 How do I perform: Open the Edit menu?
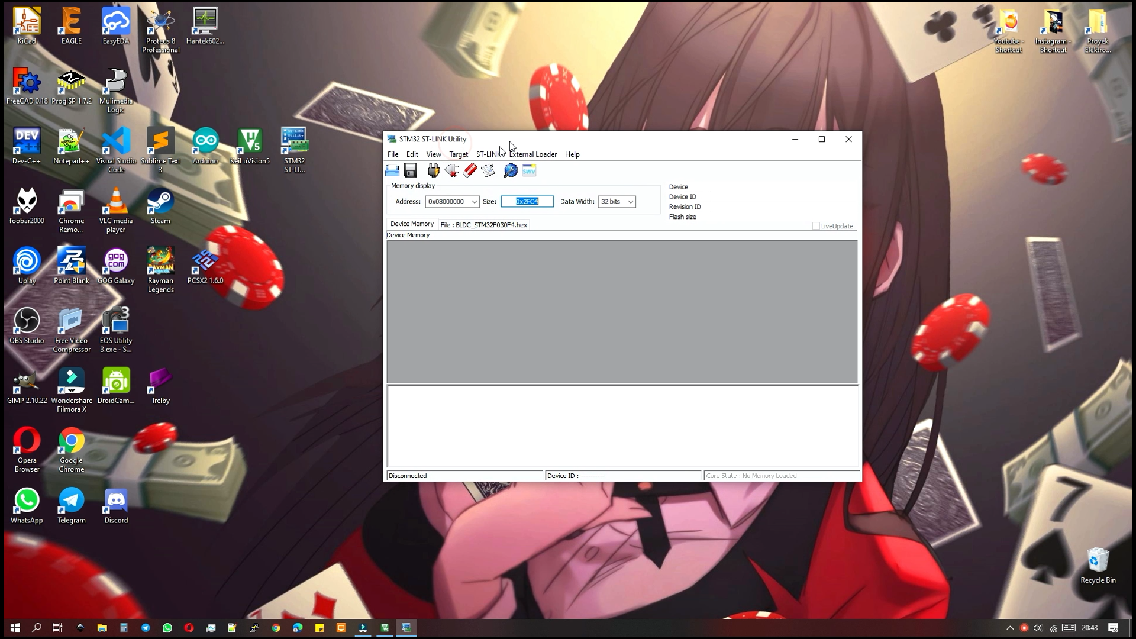pyautogui.click(x=412, y=154)
